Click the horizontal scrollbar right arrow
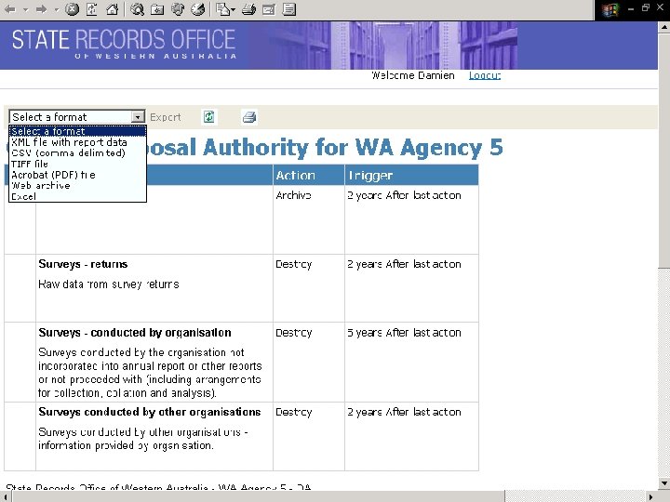670x502 pixels. 651,496
